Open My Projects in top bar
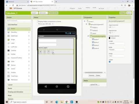The width and height of the screenshot is (139, 104). pos(72,8)
